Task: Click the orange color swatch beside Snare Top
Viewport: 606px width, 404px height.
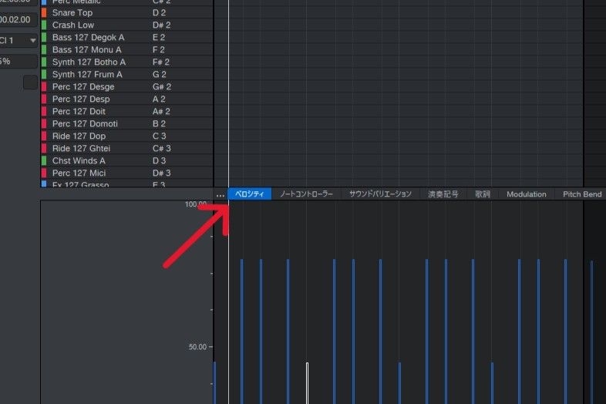Action: point(44,13)
